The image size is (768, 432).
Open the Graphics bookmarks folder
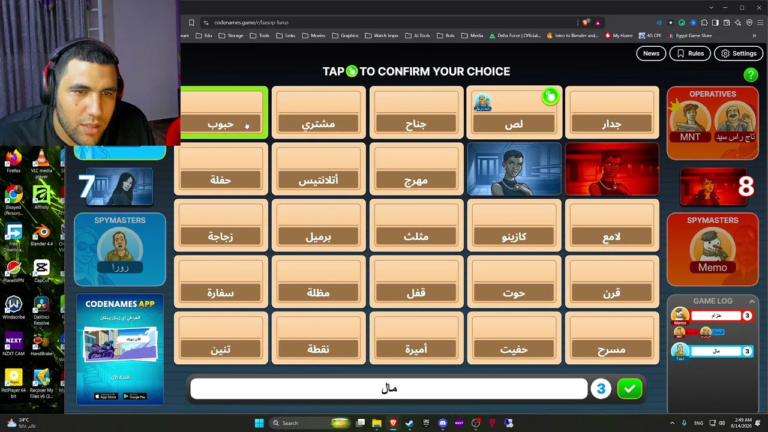point(344,35)
